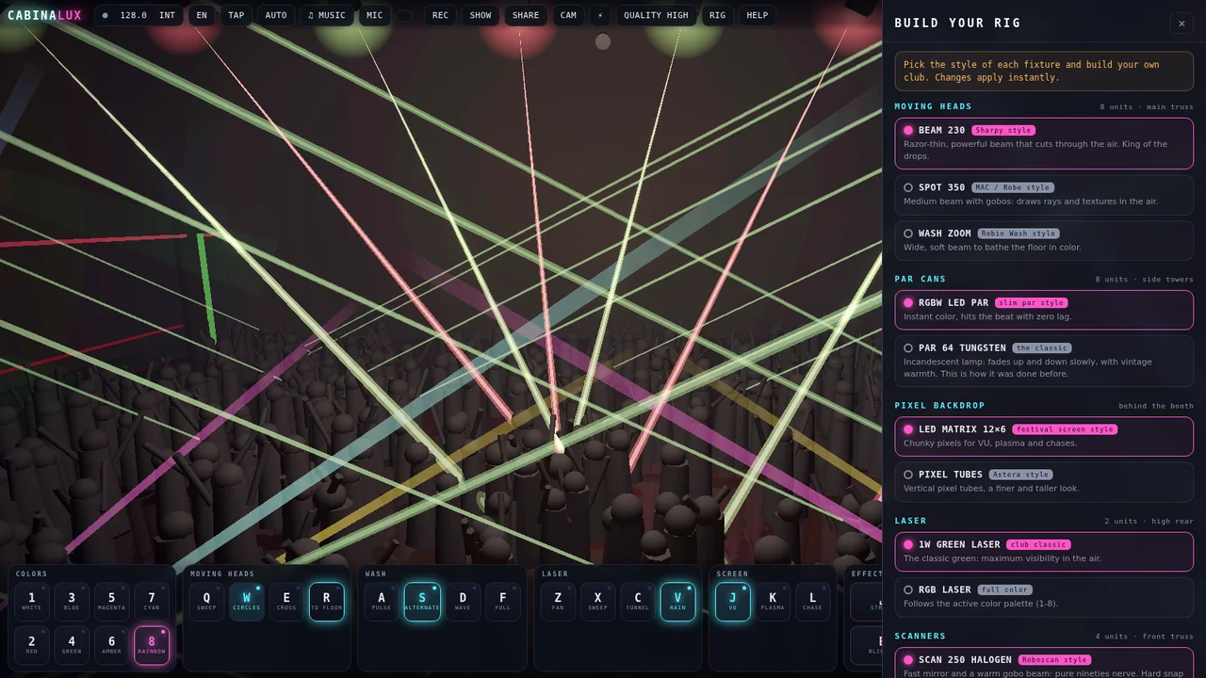Screen dimensions: 1206x678
Task: Enable the D Wave wash pad
Action: click(463, 602)
